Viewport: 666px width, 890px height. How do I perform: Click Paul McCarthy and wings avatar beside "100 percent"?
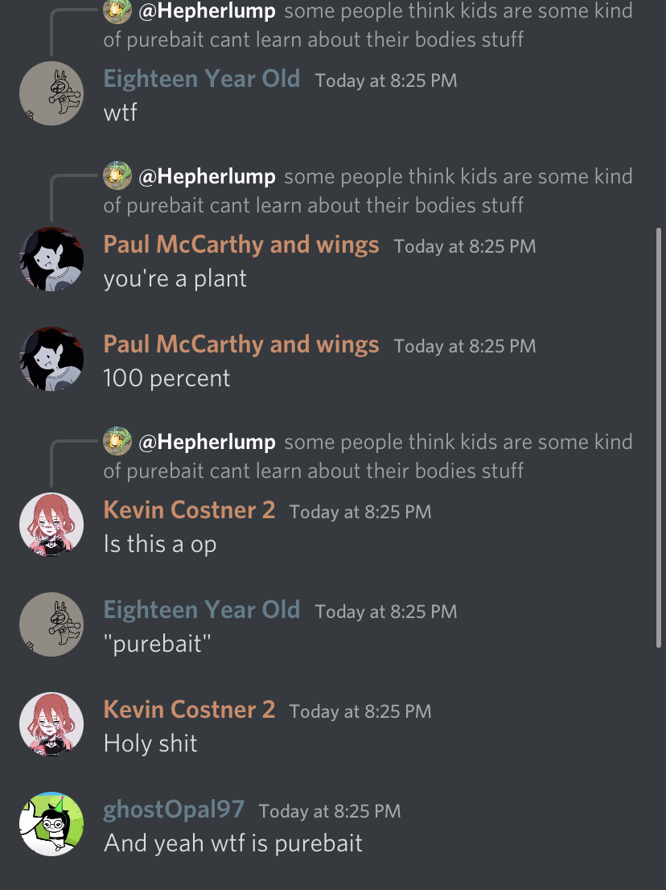click(x=51, y=359)
